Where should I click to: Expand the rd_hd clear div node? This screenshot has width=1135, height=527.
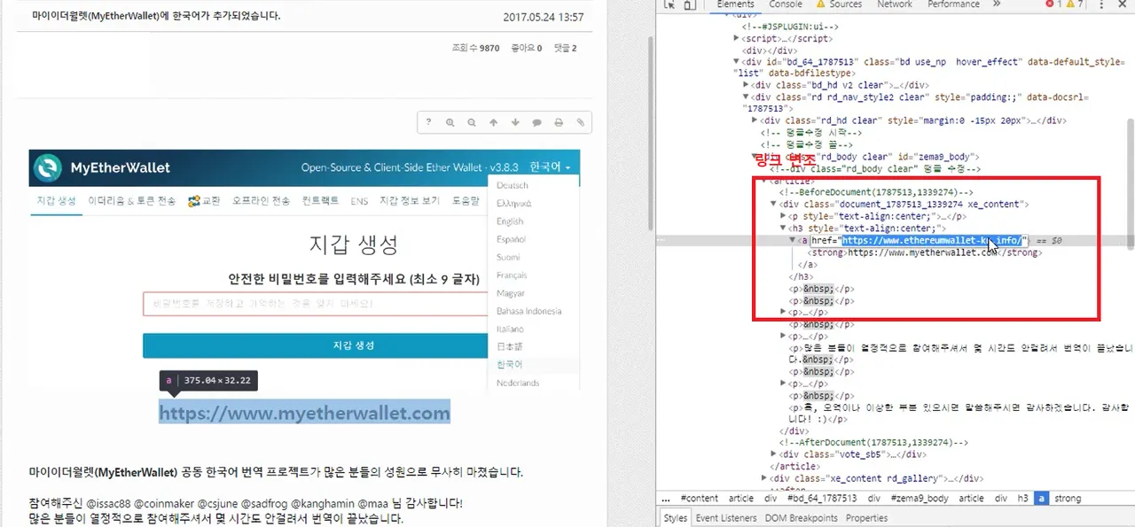coord(755,120)
